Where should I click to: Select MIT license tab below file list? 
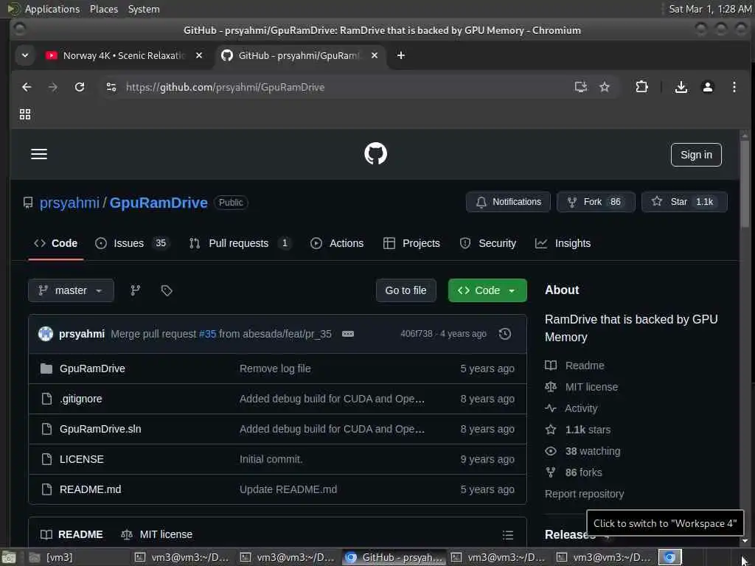[x=157, y=535]
